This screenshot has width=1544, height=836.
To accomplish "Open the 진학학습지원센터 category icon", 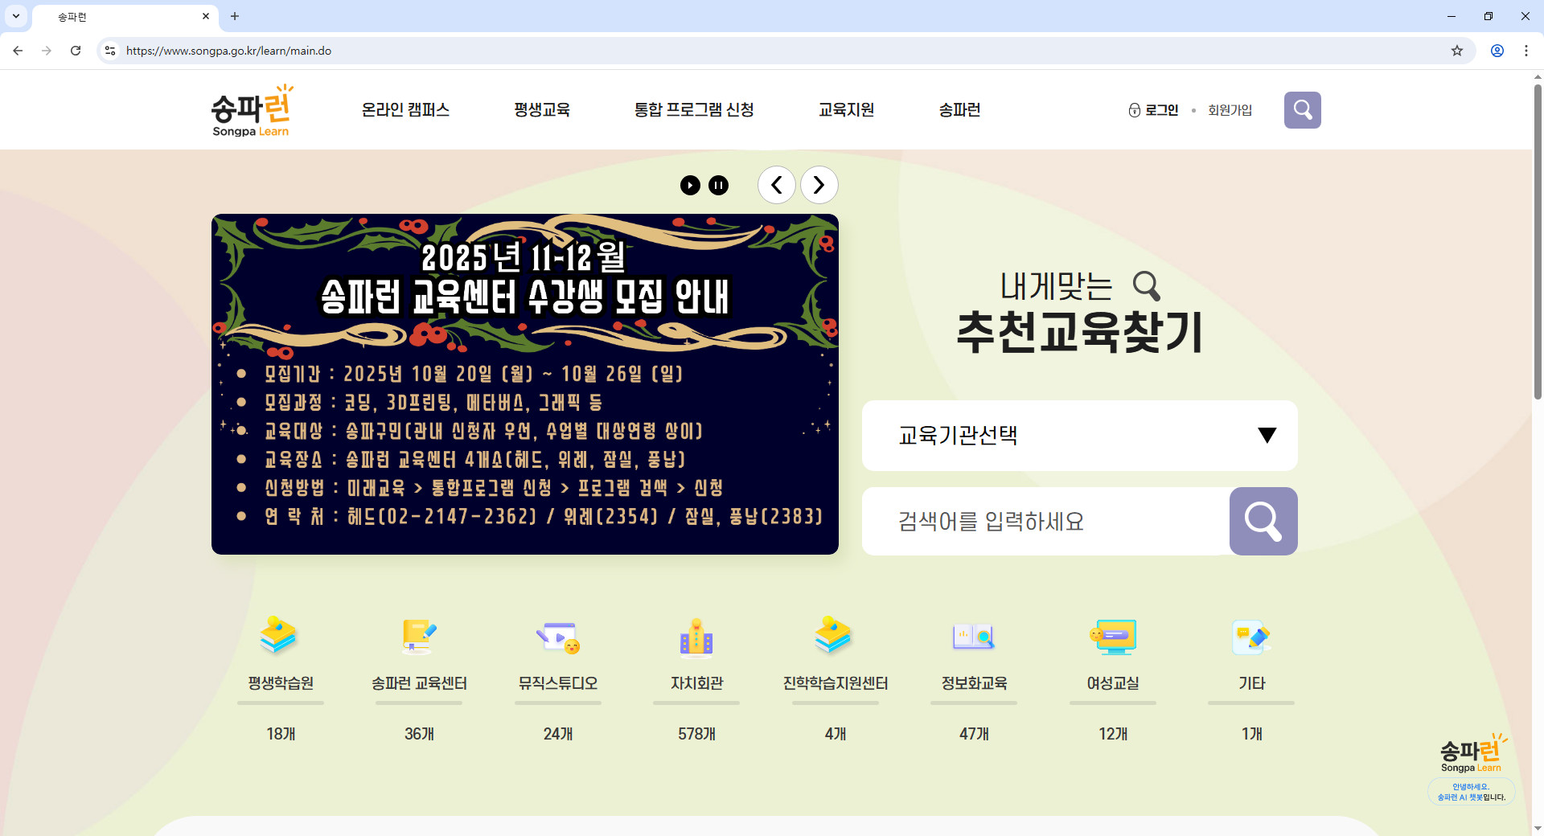I will [834, 635].
